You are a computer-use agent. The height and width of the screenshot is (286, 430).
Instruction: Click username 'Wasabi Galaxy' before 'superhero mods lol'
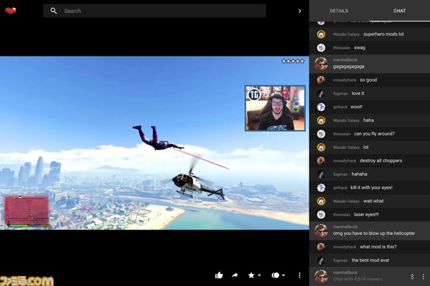coord(346,34)
